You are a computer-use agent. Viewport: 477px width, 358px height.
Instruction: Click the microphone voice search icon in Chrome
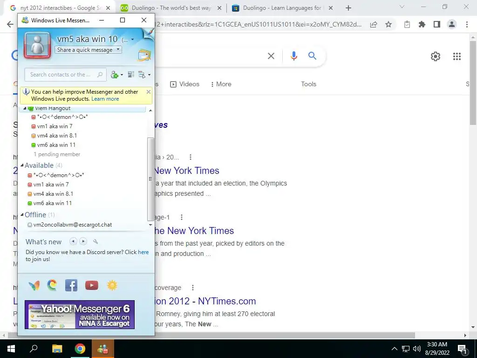293,56
